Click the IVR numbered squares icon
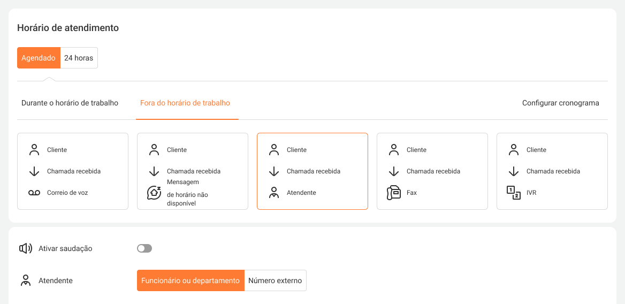Screen dimensions: 625x304 point(514,193)
